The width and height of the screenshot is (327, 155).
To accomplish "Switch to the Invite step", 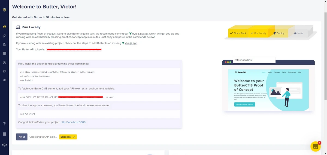I will click(298, 33).
